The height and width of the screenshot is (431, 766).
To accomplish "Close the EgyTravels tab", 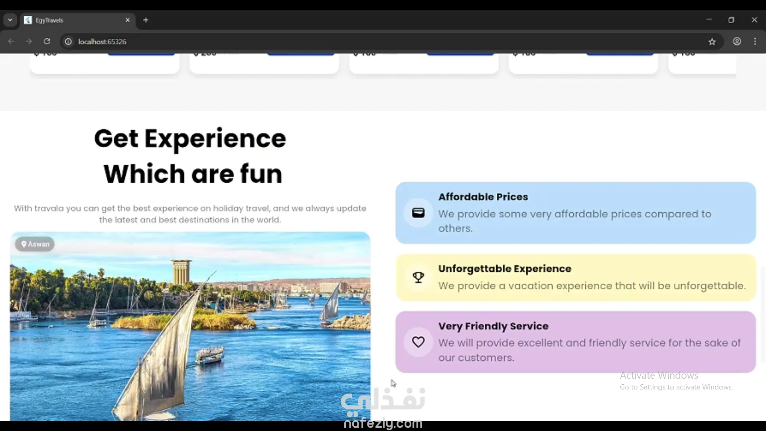I will [x=128, y=20].
